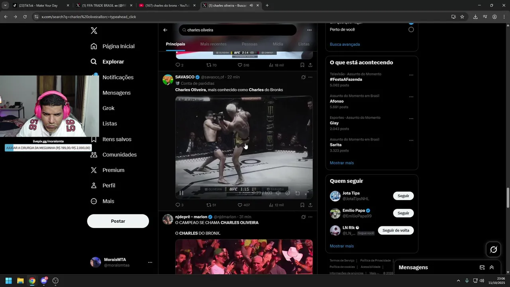The width and height of the screenshot is (510, 287).
Task: Open more options for Afonso trend
Action: coord(411,97)
